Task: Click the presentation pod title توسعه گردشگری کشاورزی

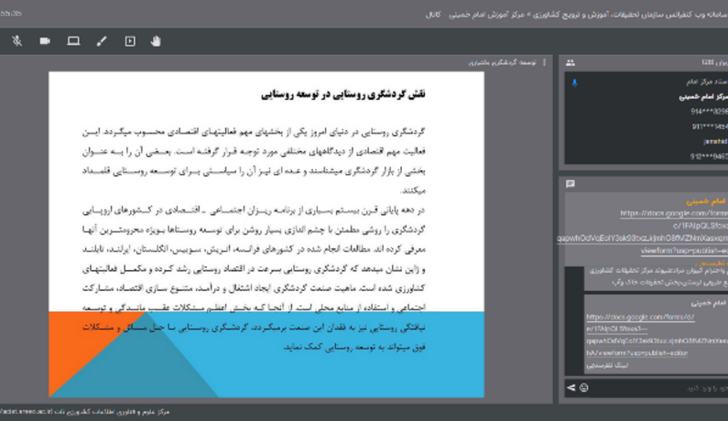Action: pos(502,62)
